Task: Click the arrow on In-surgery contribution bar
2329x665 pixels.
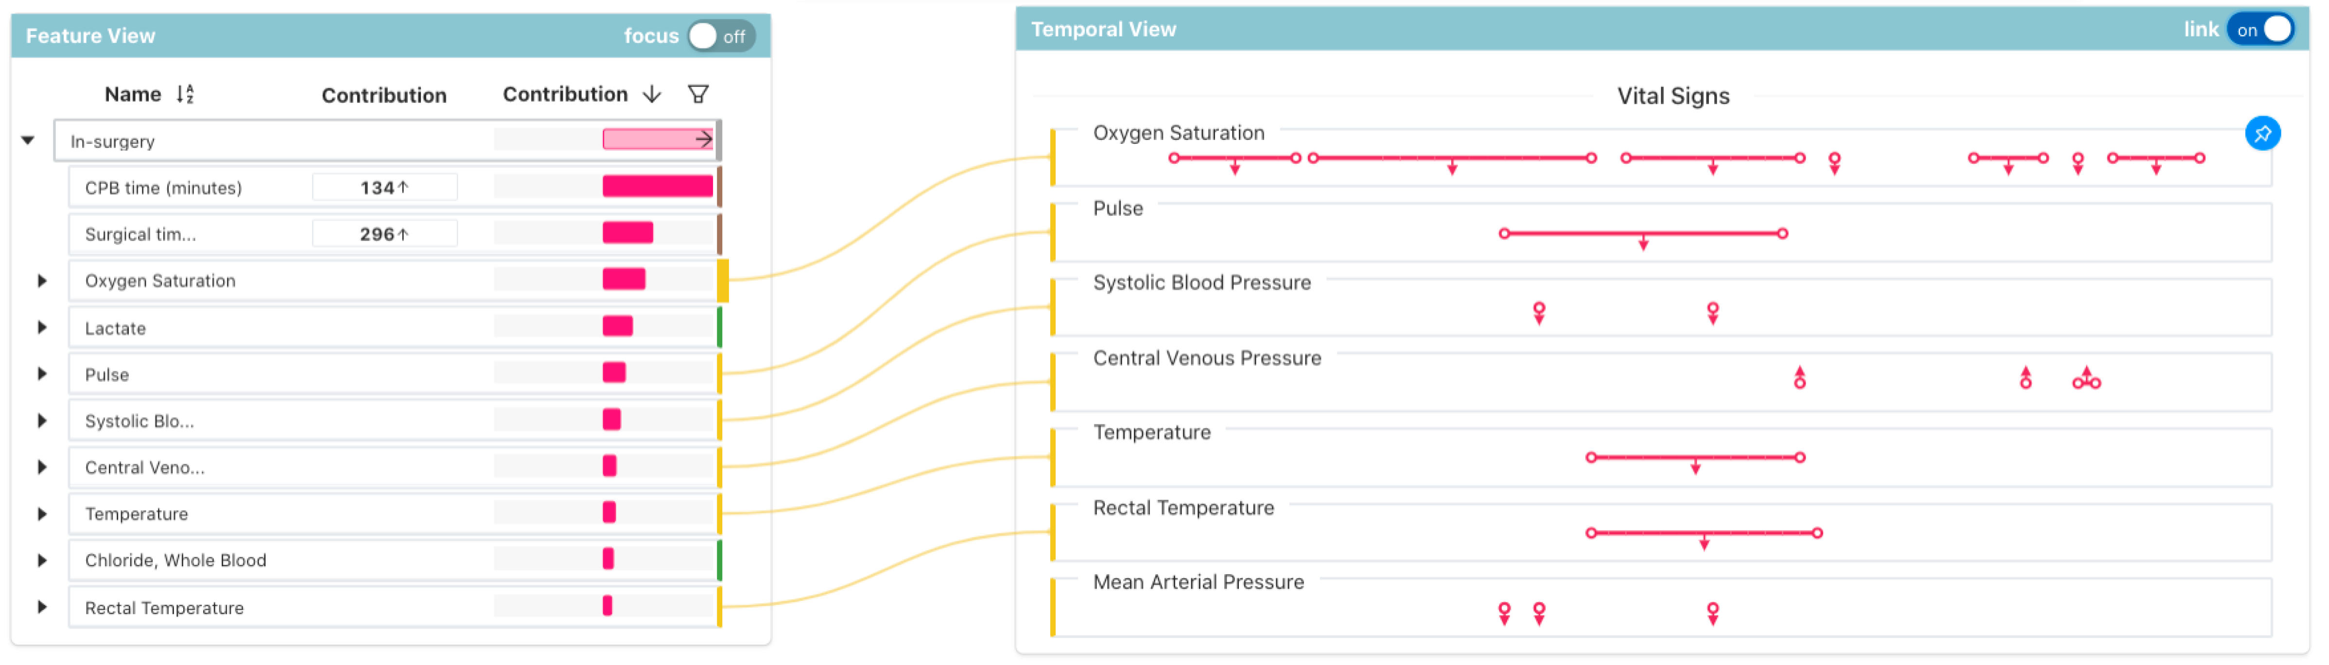Action: [x=703, y=140]
